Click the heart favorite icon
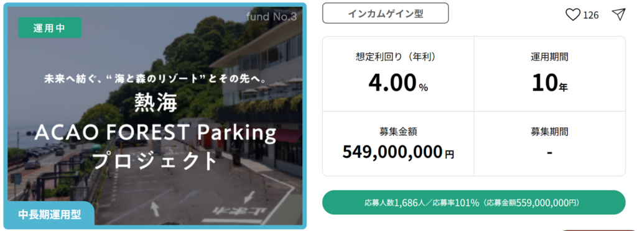This screenshot has width=637, height=231. tap(573, 16)
